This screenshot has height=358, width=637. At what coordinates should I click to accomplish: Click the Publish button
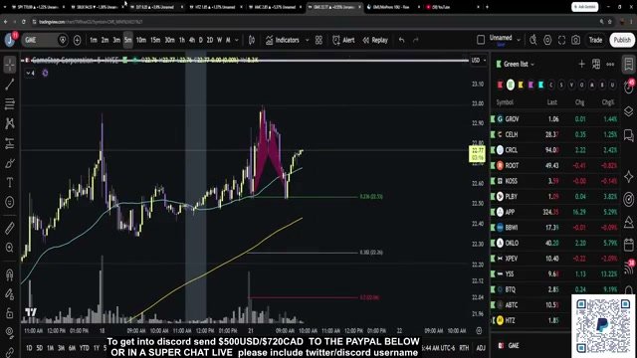(x=622, y=40)
